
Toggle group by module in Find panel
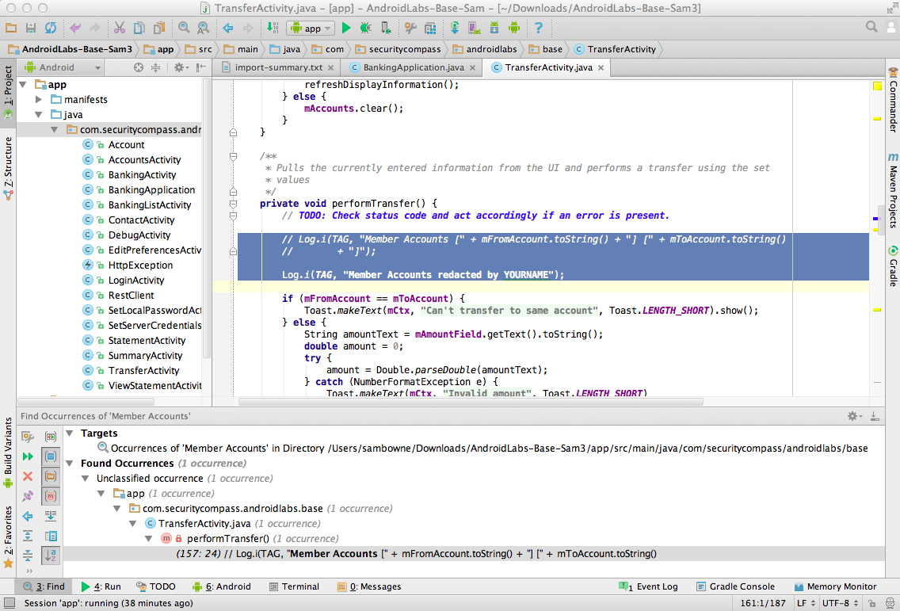click(51, 456)
